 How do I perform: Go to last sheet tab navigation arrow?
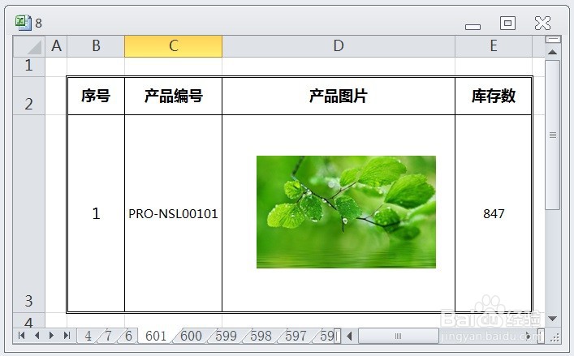[67, 336]
